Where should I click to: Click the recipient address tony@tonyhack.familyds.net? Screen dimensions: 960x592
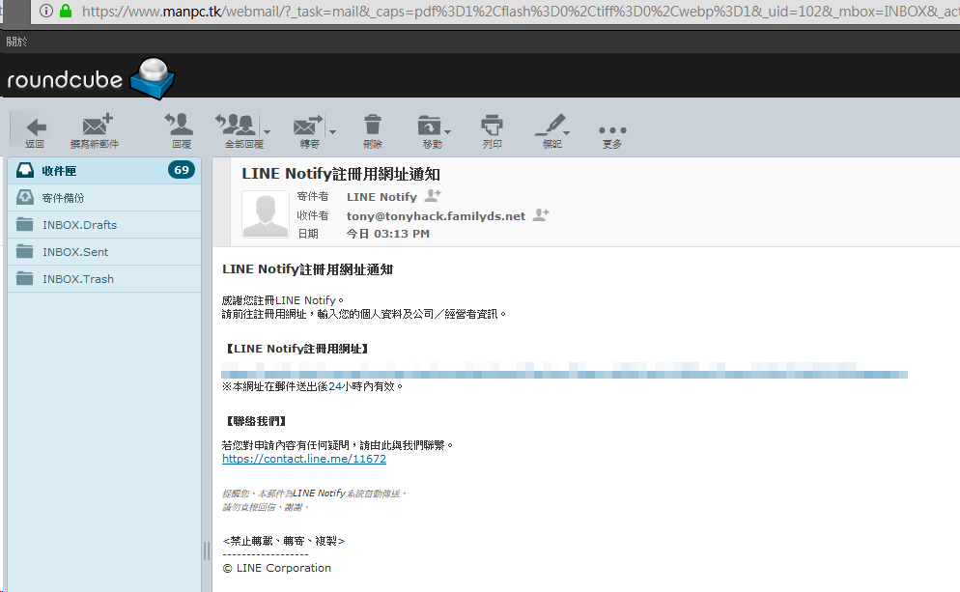pos(436,216)
